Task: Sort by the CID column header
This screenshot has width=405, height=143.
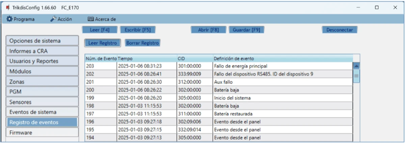Action: click(x=194, y=59)
